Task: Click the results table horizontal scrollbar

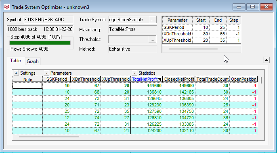Action: 49,137
